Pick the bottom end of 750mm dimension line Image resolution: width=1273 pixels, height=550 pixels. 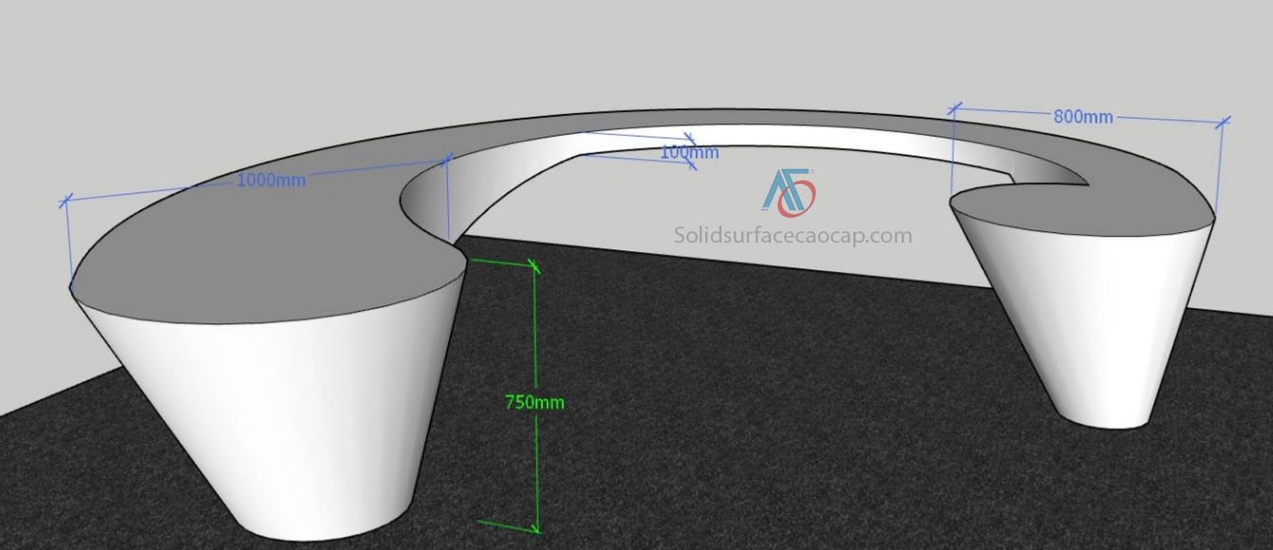[x=537, y=528]
